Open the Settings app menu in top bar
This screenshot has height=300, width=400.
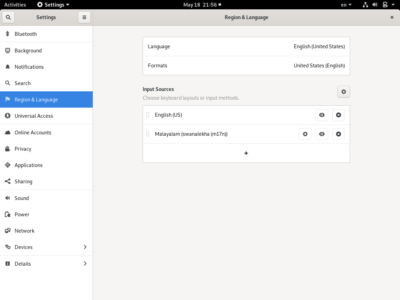(x=53, y=5)
